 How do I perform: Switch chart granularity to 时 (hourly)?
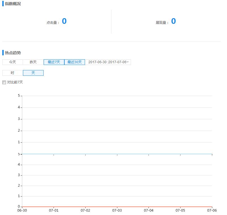pyautogui.click(x=12, y=73)
